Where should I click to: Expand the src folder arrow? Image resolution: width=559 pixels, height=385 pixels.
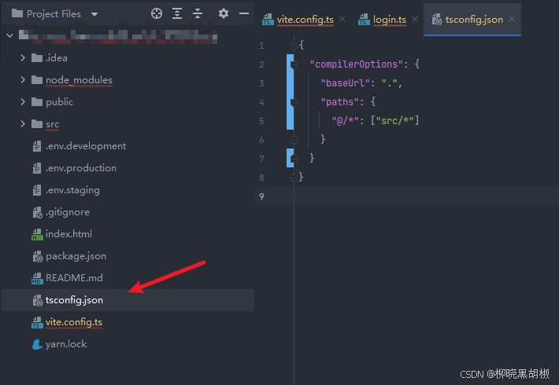pos(23,124)
